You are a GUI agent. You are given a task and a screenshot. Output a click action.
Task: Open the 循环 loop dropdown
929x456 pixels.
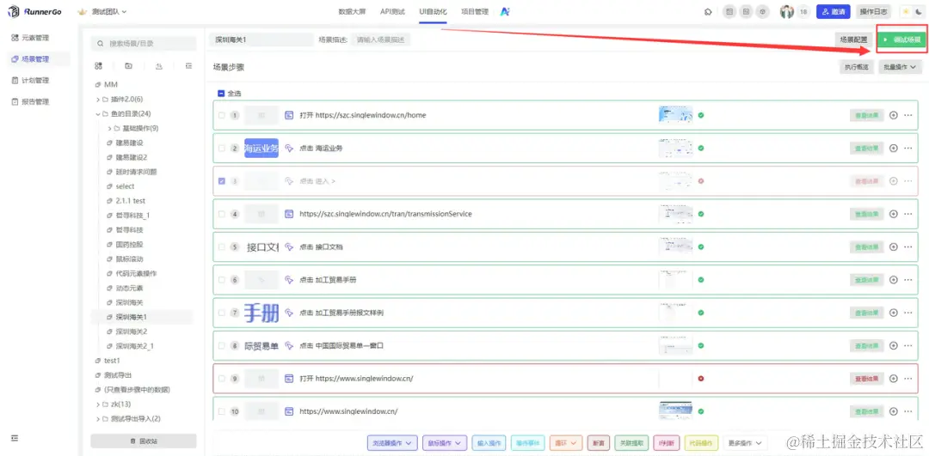pyautogui.click(x=566, y=442)
